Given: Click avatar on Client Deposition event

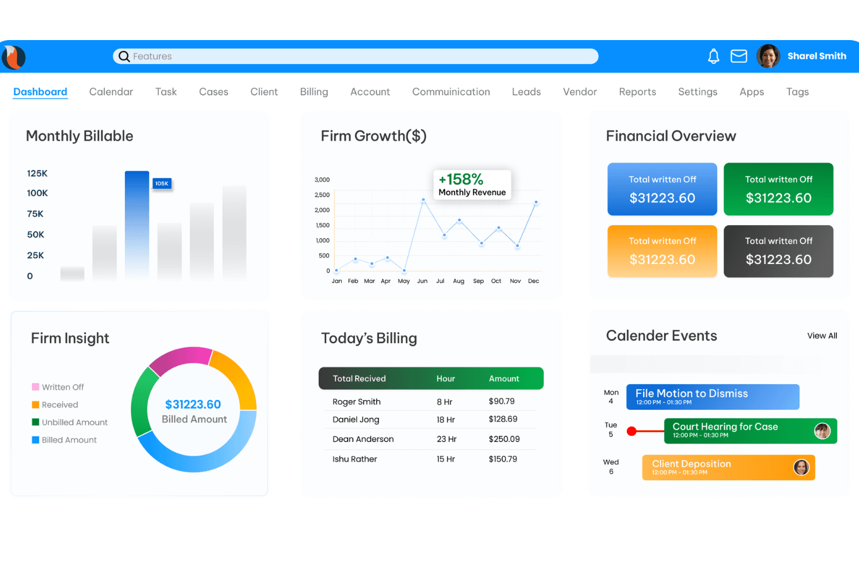Looking at the screenshot, I should click(x=801, y=467).
